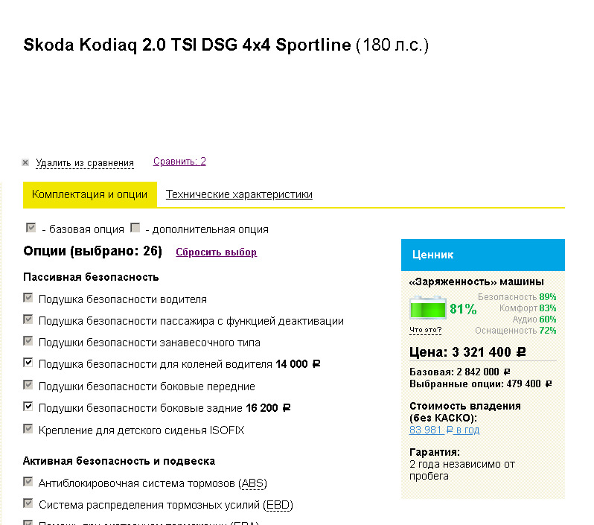Click the curtain airbags checkbox
594x525 pixels.
point(29,342)
